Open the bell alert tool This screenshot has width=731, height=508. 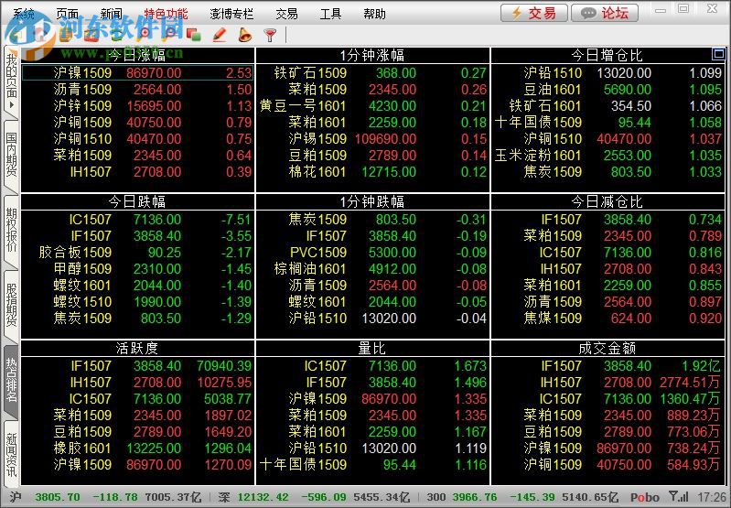pos(244,35)
